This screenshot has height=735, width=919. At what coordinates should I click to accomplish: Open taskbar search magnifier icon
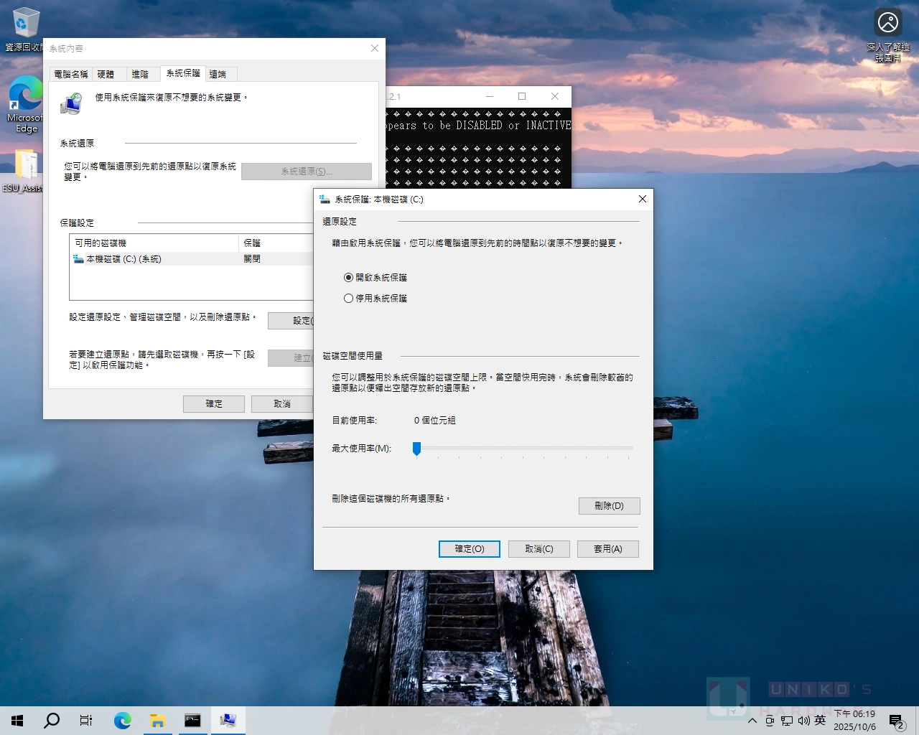pyautogui.click(x=52, y=721)
